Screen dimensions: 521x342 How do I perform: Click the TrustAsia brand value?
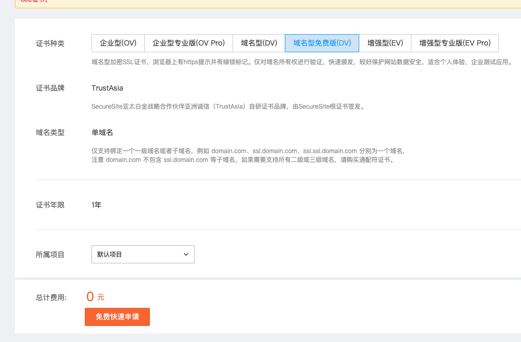[108, 88]
